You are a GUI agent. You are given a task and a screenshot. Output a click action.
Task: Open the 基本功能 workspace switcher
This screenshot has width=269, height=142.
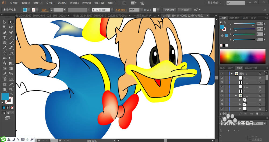214,3
